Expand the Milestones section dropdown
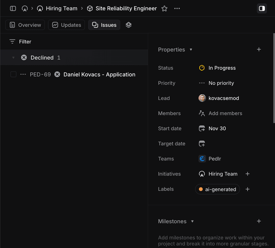The image size is (275, 248). click(x=192, y=221)
